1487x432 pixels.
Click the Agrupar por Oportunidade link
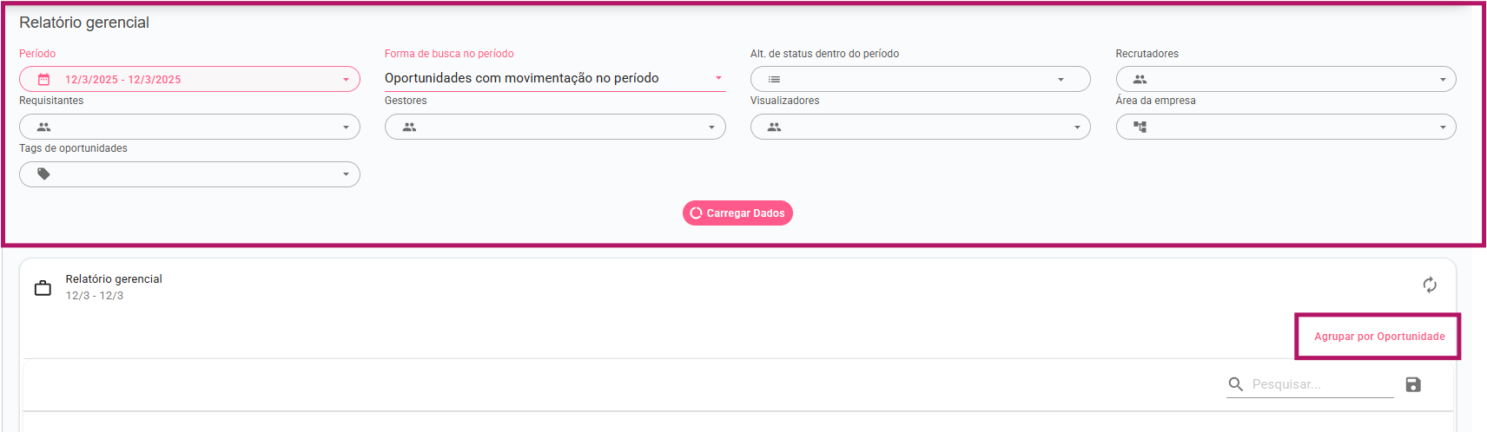[x=1379, y=337]
